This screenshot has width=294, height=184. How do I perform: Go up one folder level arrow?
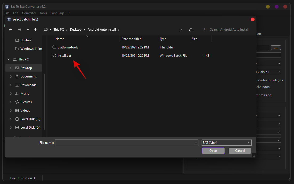[x=35, y=30]
